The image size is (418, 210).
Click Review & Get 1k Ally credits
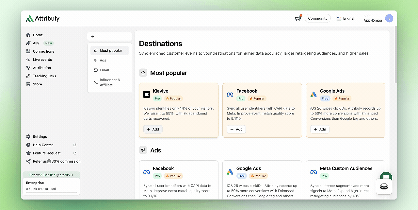(51, 175)
